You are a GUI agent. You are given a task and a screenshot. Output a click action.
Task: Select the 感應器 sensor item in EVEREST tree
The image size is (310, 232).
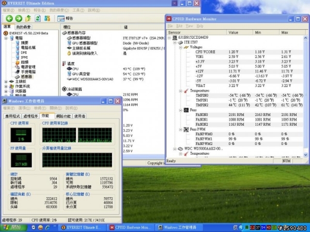[26, 76]
